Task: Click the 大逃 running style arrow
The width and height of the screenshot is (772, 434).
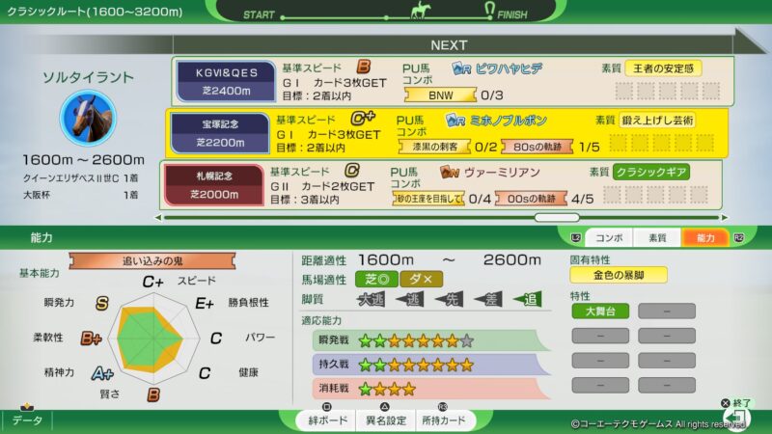Action: click(x=371, y=299)
